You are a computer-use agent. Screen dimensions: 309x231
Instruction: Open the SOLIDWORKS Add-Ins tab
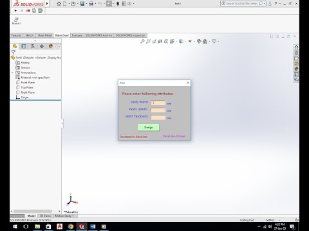tap(99, 35)
